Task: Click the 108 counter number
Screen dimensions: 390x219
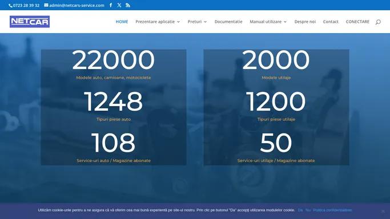Action: 114,143
